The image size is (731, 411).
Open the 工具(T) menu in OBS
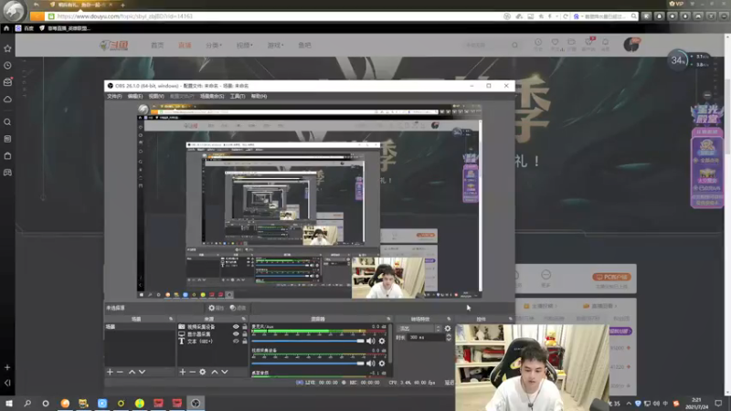point(238,97)
